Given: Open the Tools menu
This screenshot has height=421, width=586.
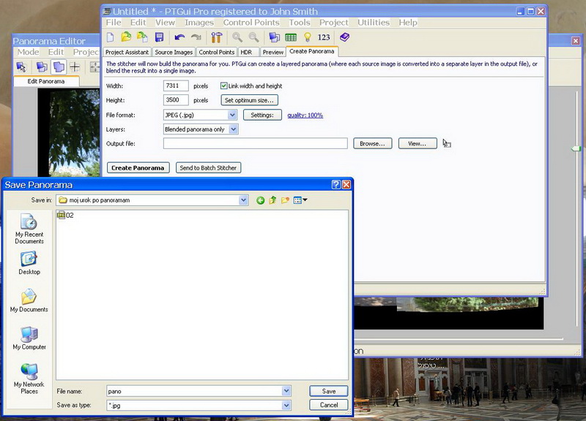Looking at the screenshot, I should pyautogui.click(x=300, y=23).
